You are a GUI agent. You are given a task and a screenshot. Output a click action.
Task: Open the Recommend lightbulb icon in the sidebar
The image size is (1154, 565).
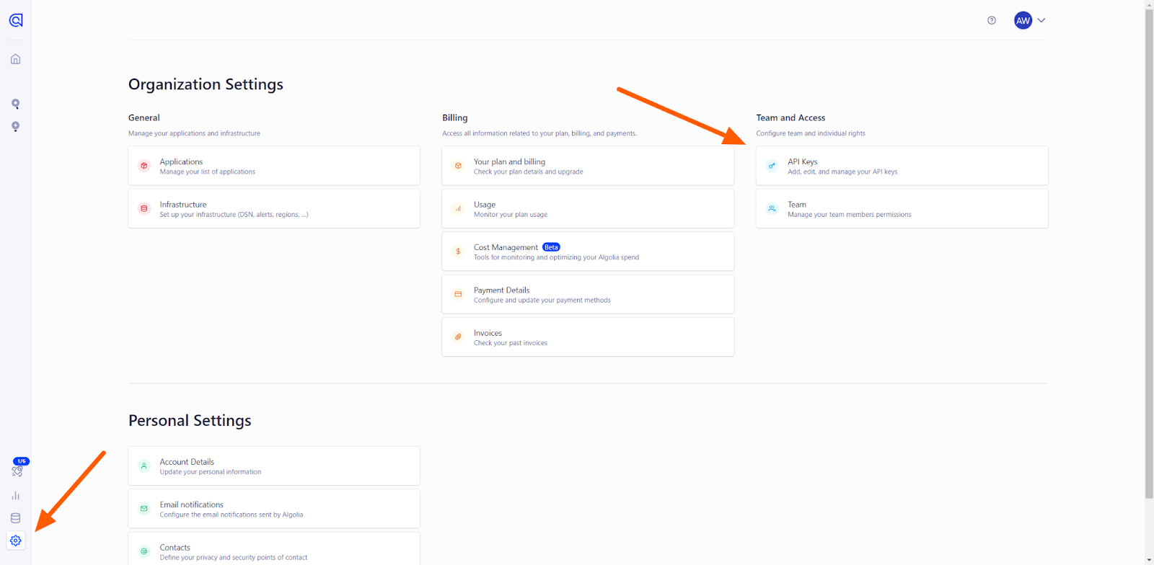click(15, 126)
